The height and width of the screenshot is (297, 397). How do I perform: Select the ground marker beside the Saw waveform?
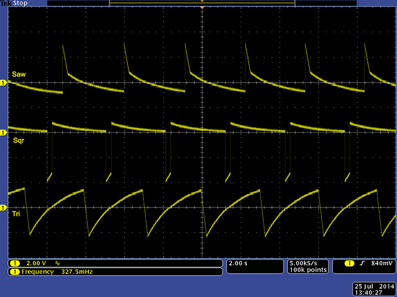(3, 83)
